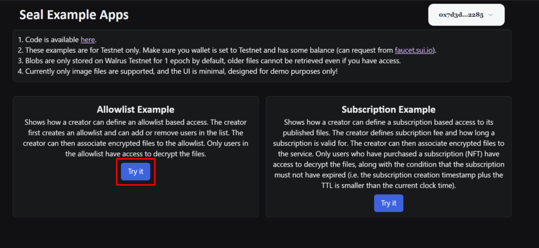Expand the chevron arrow in the wallet button
Screen dimensions: 539x248
point(491,15)
